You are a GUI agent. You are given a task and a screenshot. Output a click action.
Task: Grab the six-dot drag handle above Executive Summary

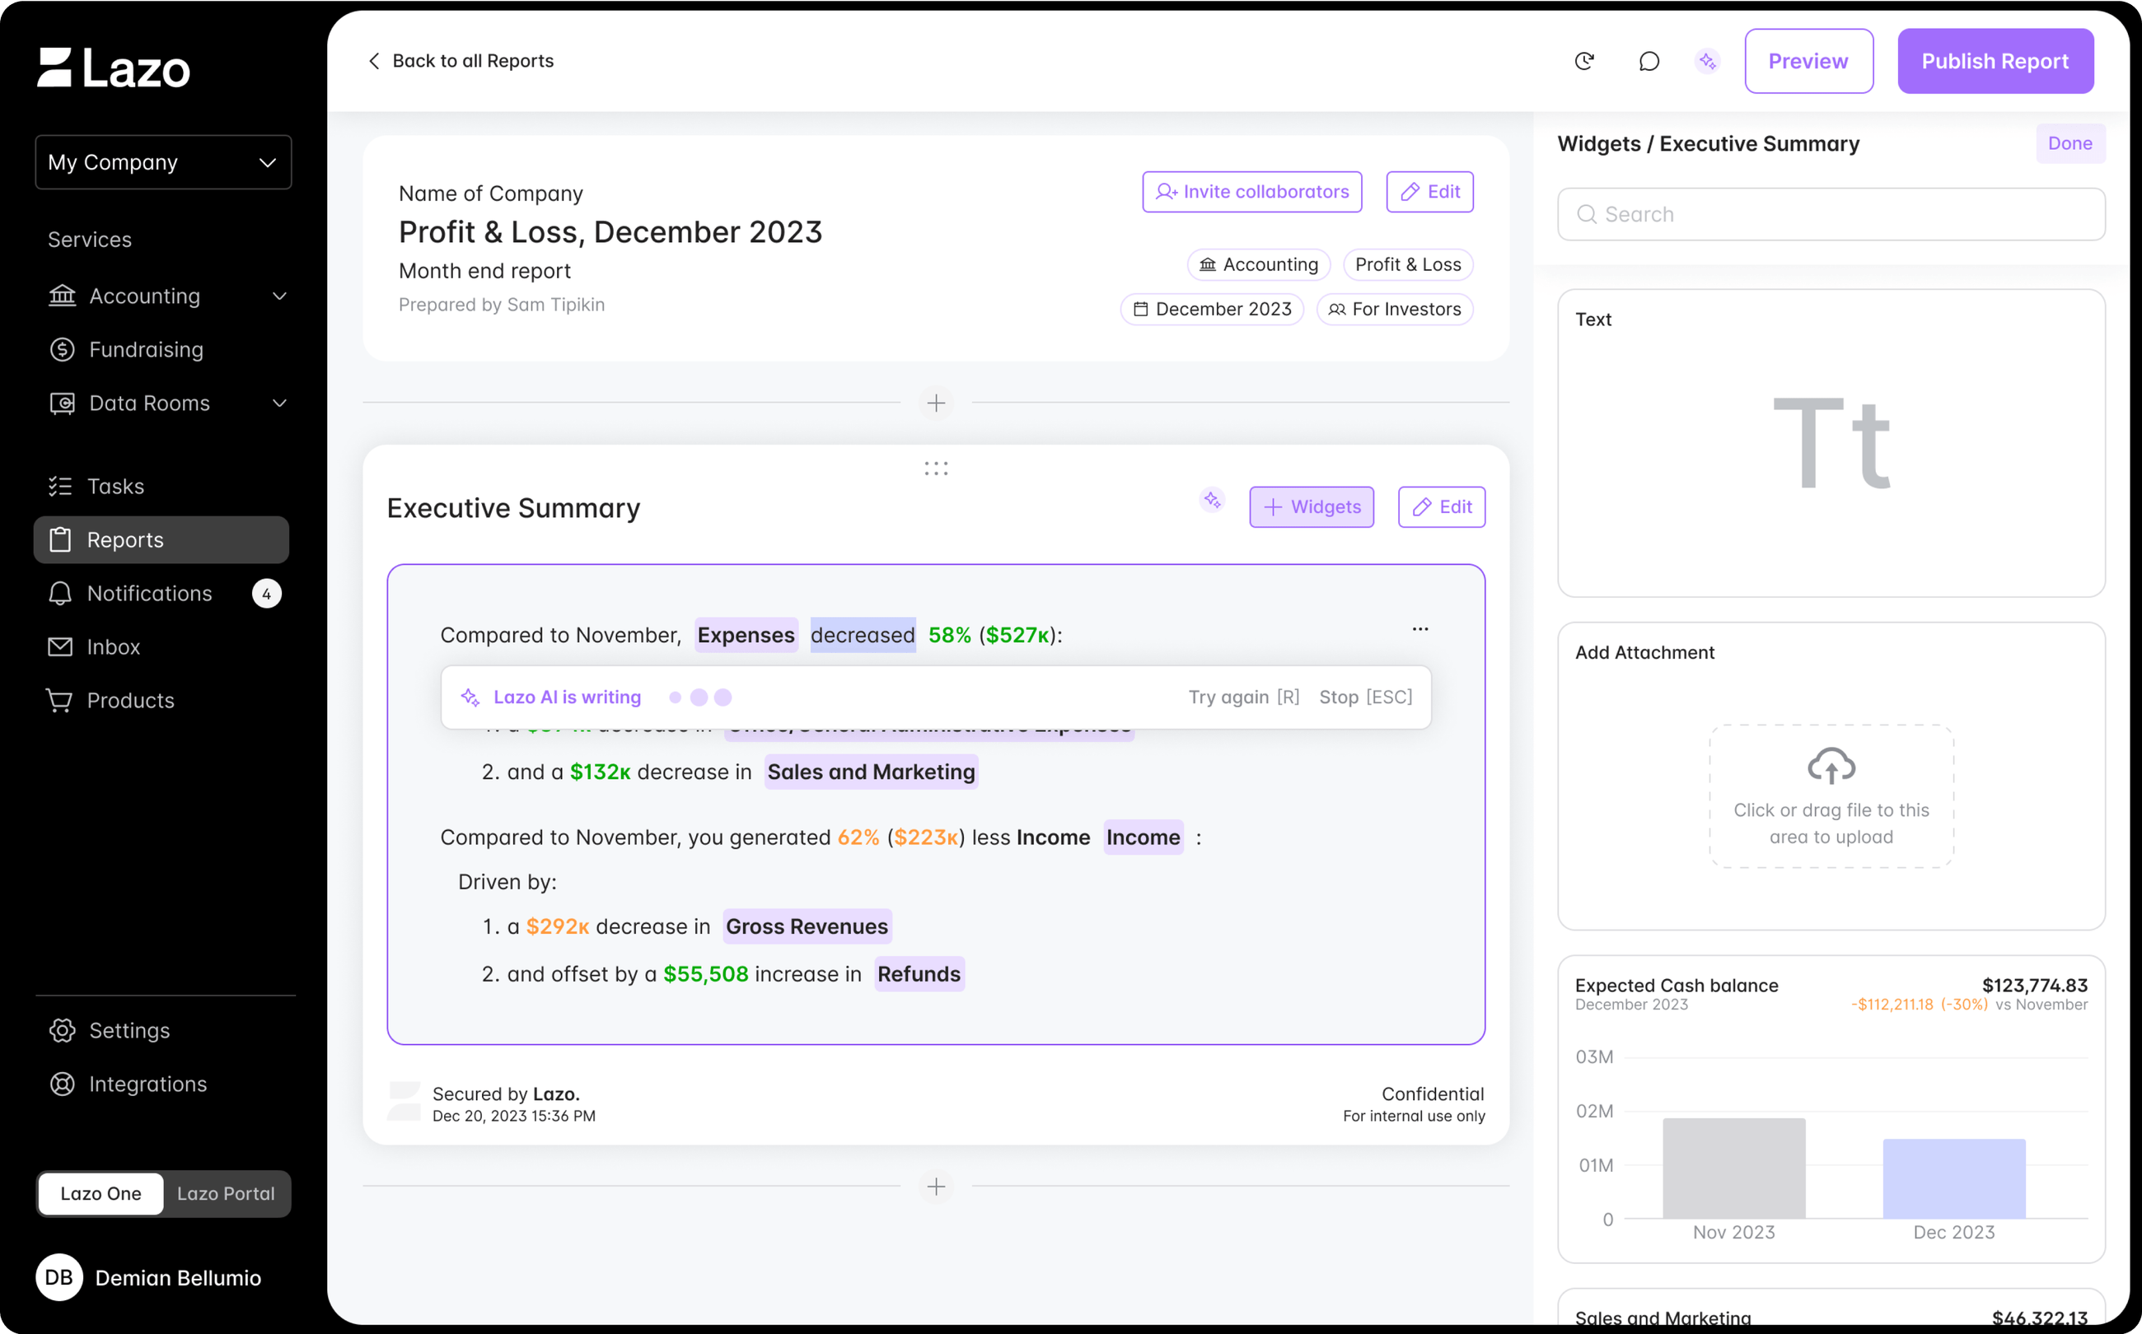pos(936,469)
